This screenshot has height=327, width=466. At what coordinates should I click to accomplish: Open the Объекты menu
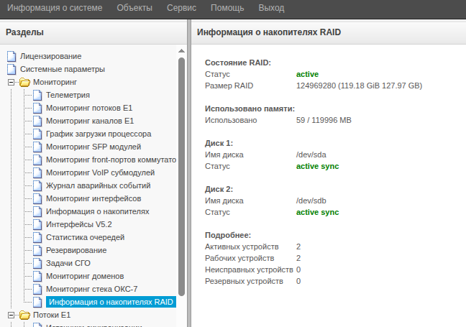tap(134, 8)
